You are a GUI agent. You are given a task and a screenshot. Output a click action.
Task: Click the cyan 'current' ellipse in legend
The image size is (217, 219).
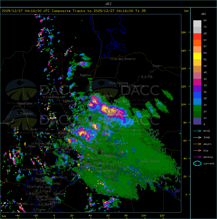coord(197,163)
